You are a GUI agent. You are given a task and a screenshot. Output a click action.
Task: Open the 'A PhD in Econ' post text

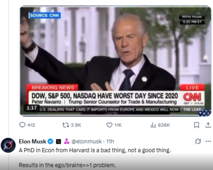click(x=95, y=150)
